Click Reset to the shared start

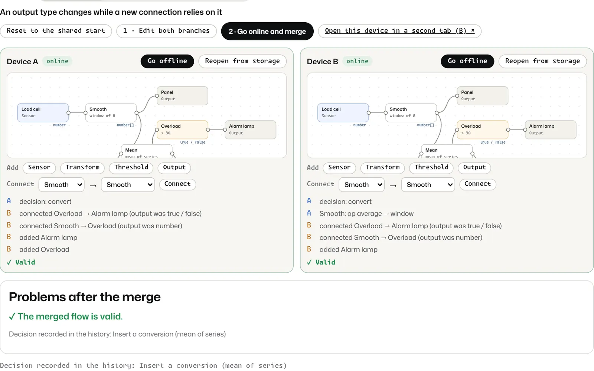tap(56, 31)
